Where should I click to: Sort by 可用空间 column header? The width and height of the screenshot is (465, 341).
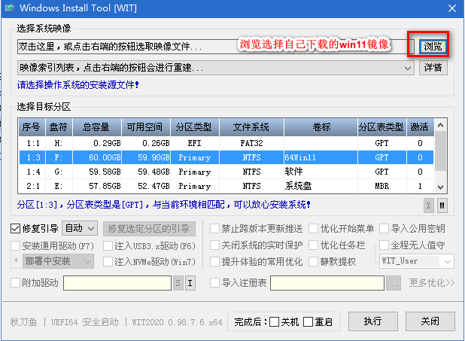pos(146,127)
